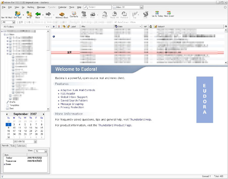Viewport: 228px width, 179px height.
Task: Switch to the Calendars tab
Action: click(x=21, y=146)
